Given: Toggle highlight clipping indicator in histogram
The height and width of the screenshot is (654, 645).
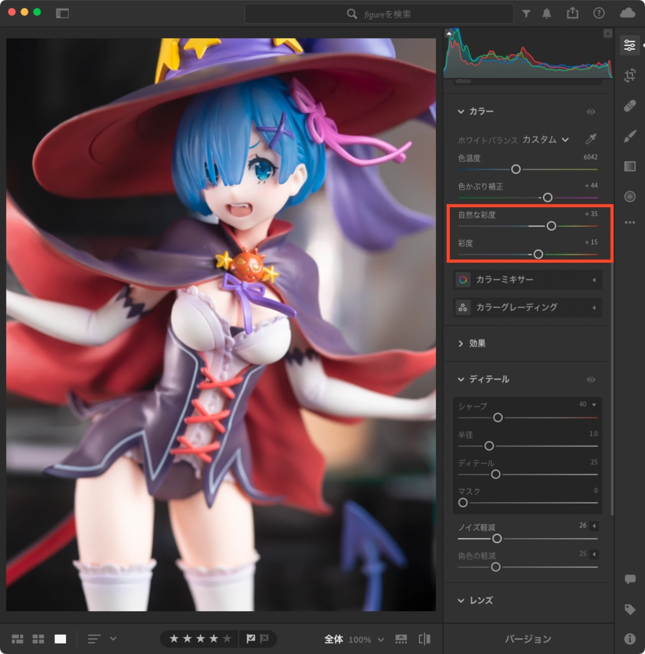Looking at the screenshot, I should 608,33.
